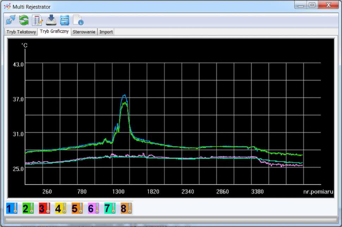Enable orange thermometer sensor 5
The image size is (342, 227).
77,208
